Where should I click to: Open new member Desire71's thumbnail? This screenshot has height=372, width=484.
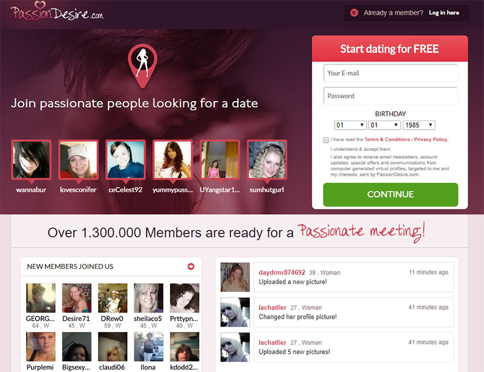point(77,298)
